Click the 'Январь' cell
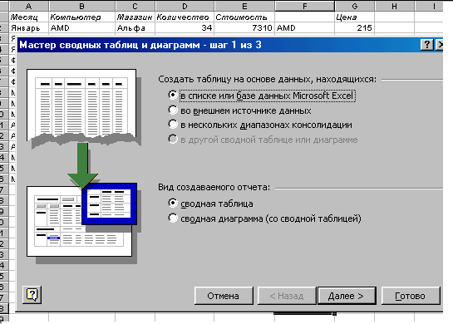The image size is (453, 324). [x=28, y=28]
